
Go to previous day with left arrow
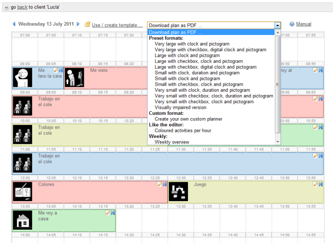pos(14,24)
